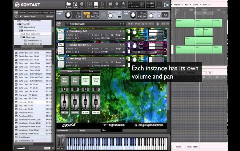The height and width of the screenshot is (151, 240).
Task: Switch to the Libraries browser tab
Action: [22, 13]
